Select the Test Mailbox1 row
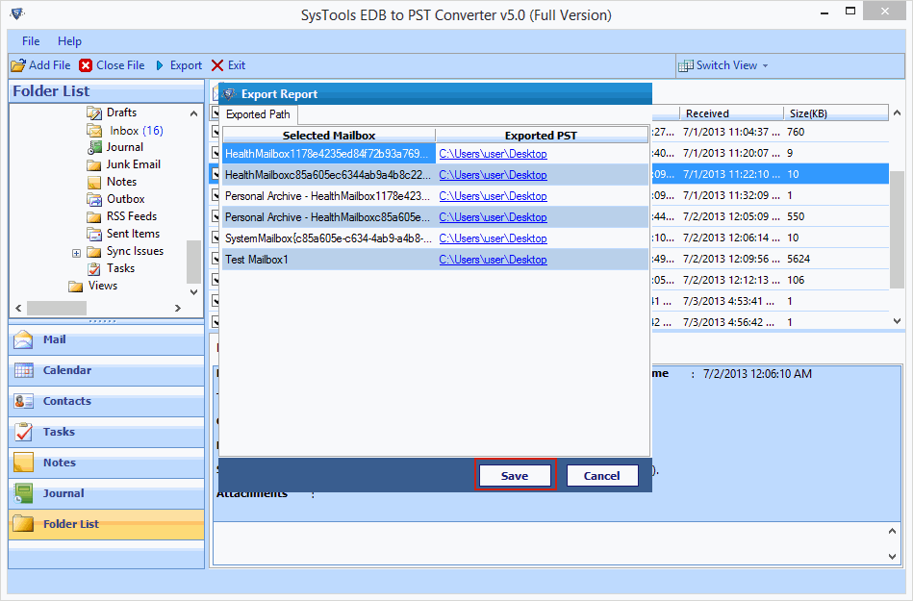The width and height of the screenshot is (913, 601). click(x=435, y=260)
